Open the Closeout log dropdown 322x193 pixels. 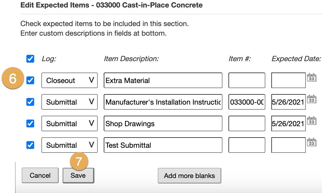[70, 80]
